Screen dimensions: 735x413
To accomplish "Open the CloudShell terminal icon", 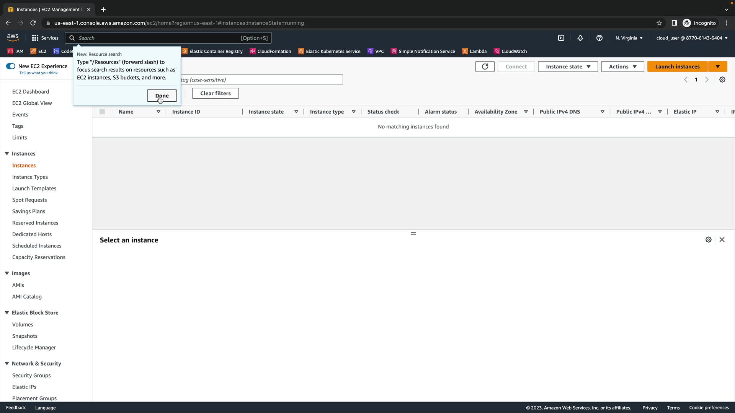I will pyautogui.click(x=561, y=38).
